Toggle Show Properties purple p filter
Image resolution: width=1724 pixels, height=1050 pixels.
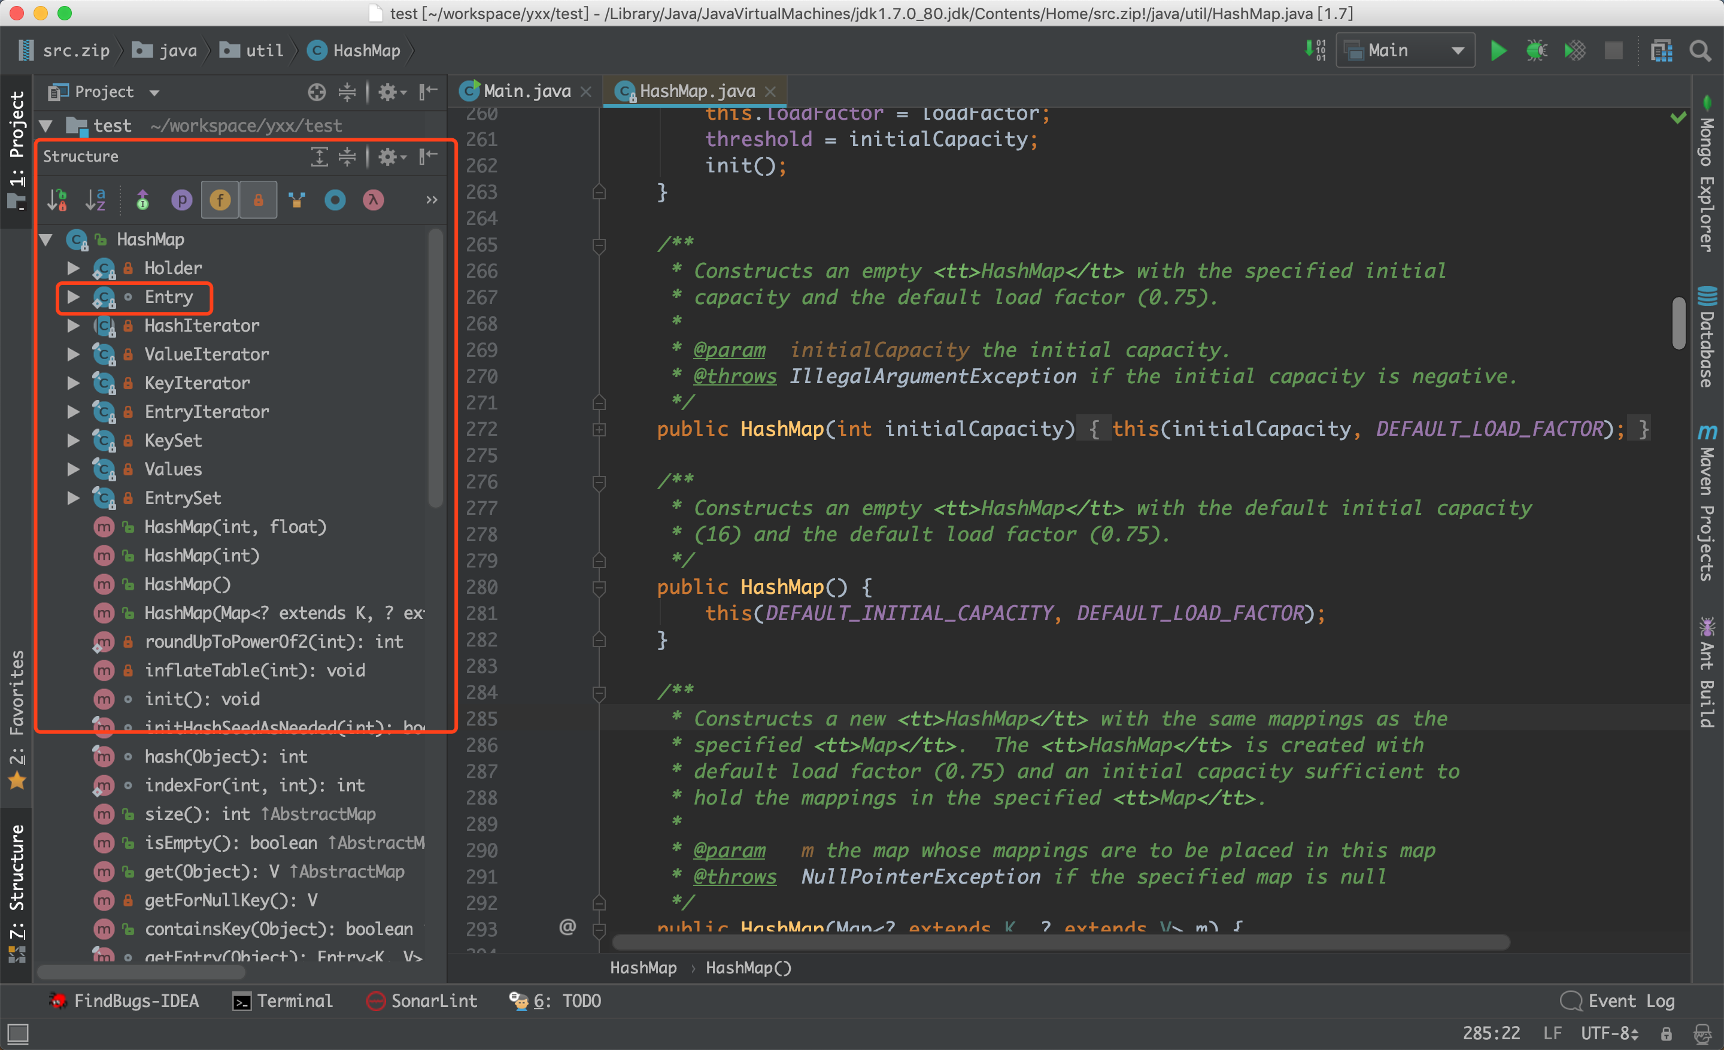click(182, 201)
